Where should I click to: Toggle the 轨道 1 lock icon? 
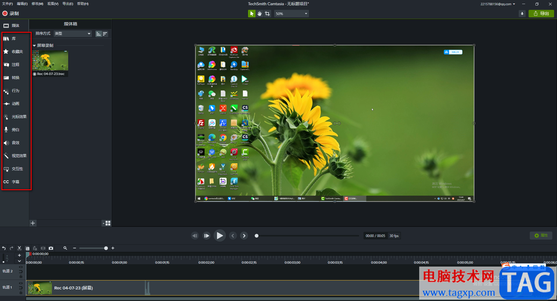21,293
